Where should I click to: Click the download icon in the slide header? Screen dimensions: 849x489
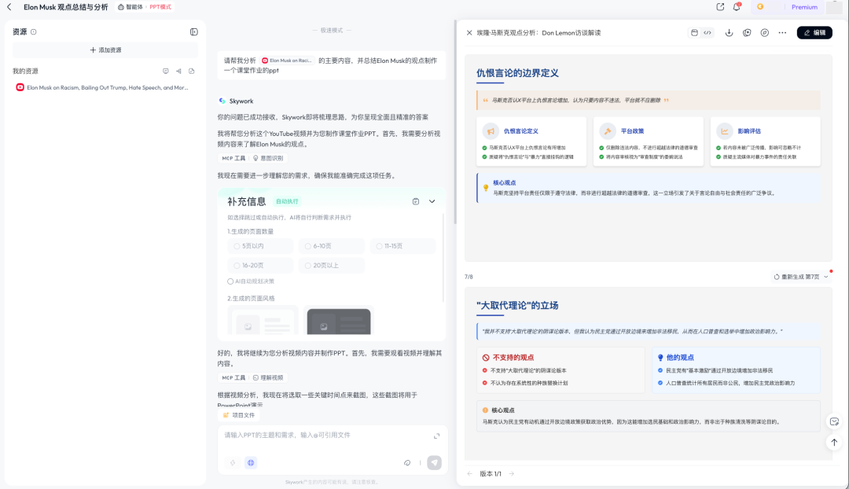click(x=729, y=33)
